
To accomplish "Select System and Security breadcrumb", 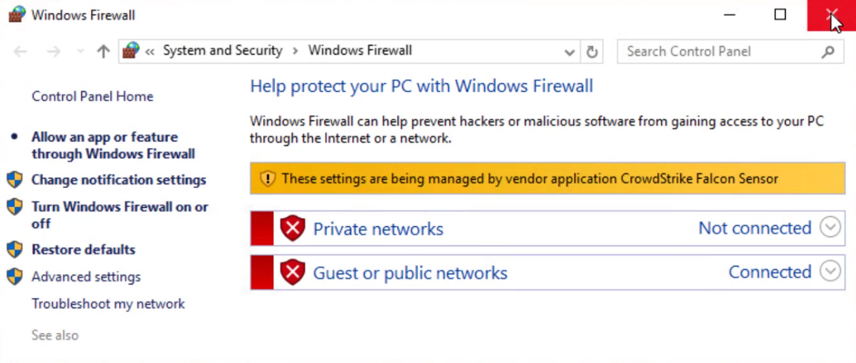I will pyautogui.click(x=222, y=51).
